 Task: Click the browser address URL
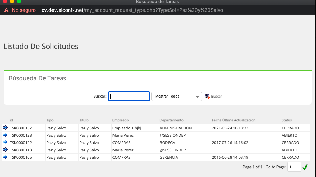(132, 10)
